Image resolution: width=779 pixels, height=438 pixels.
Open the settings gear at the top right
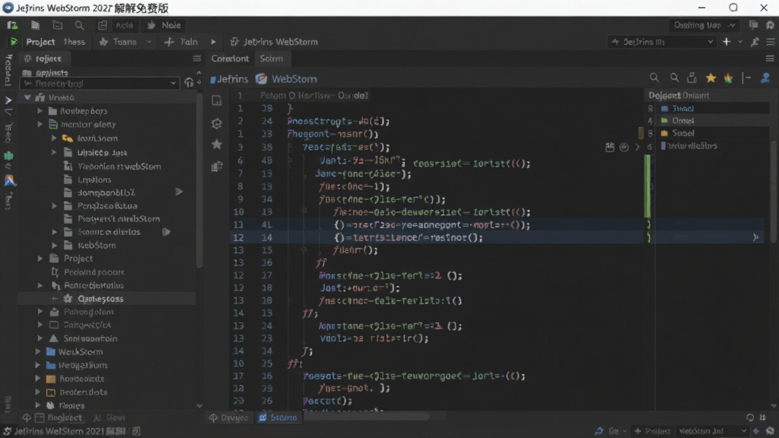770,25
